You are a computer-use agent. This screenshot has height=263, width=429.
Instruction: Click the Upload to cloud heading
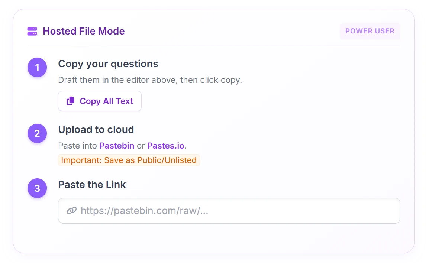pyautogui.click(x=96, y=130)
